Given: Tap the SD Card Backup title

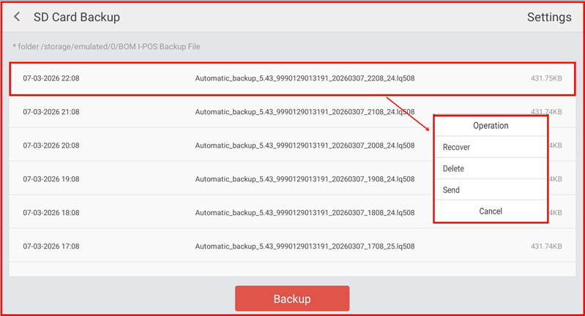Looking at the screenshot, I should pos(76,17).
